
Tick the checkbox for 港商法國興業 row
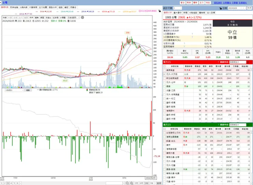[164, 137]
